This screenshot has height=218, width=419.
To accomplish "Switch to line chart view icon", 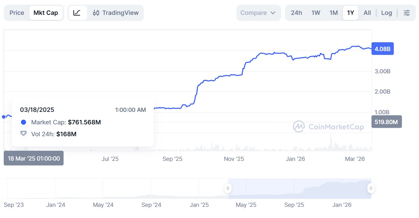I will tap(77, 13).
